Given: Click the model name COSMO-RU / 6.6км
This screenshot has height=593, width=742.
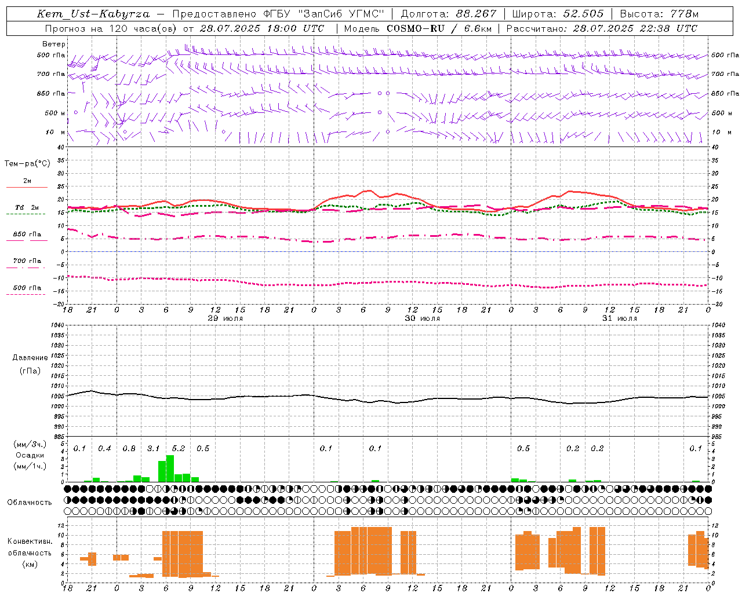Looking at the screenshot, I should (439, 28).
